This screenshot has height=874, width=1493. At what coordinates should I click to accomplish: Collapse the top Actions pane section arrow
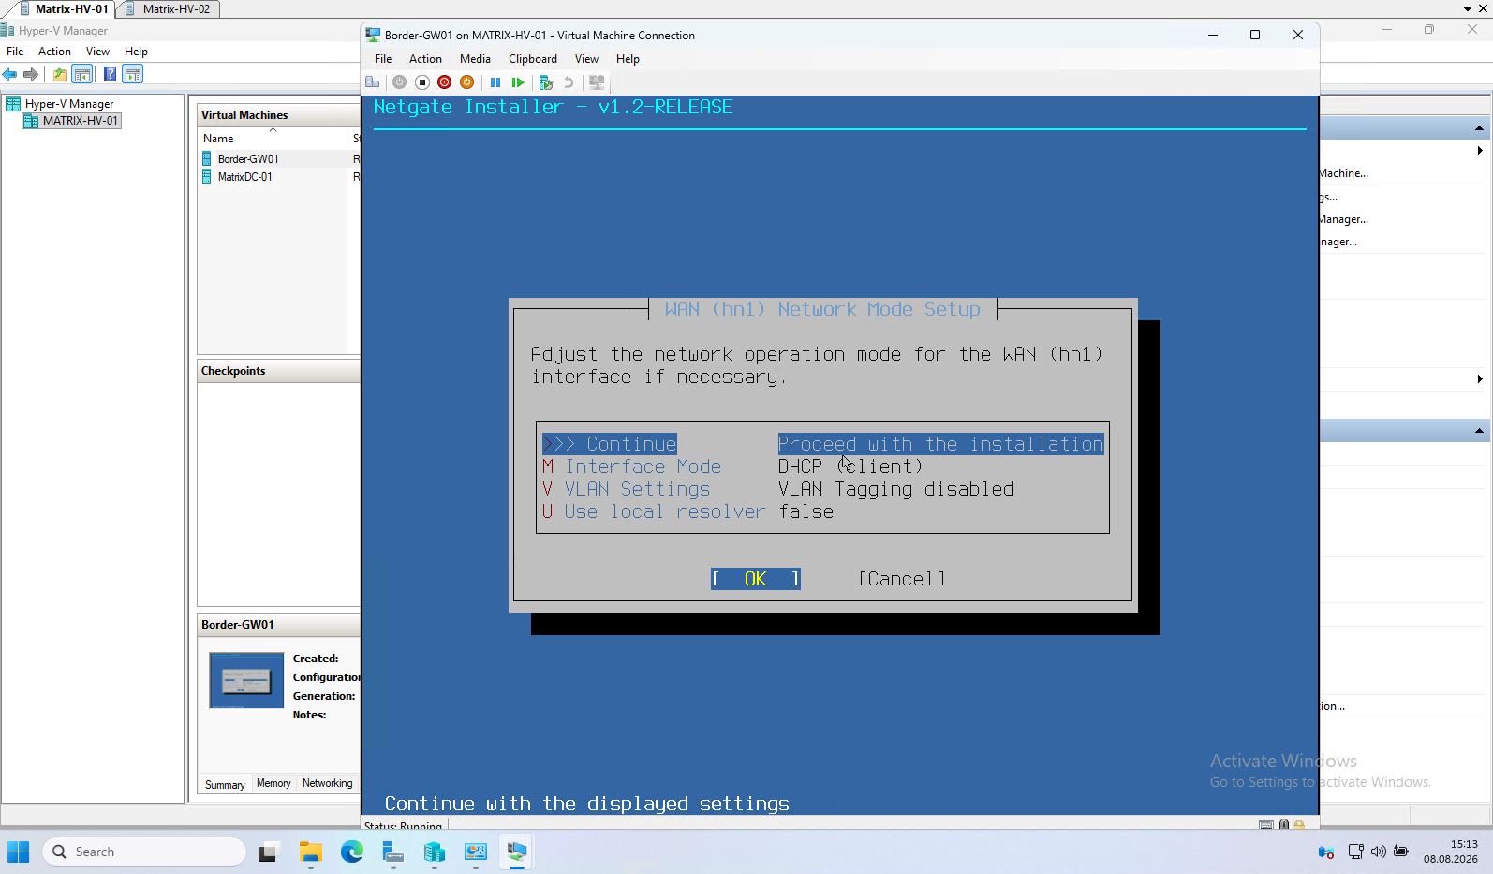coord(1479,127)
